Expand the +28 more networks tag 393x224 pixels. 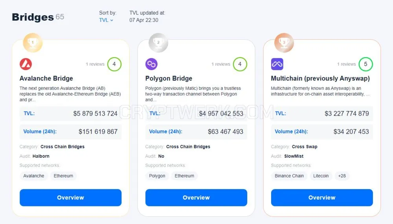[342, 176]
